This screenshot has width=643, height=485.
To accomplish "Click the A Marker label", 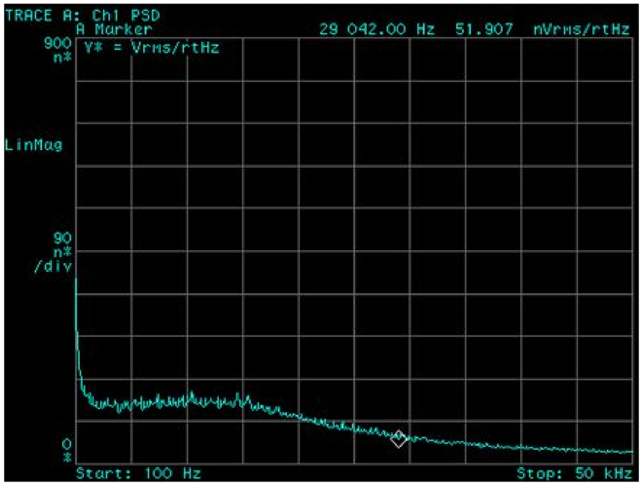I will (x=114, y=29).
